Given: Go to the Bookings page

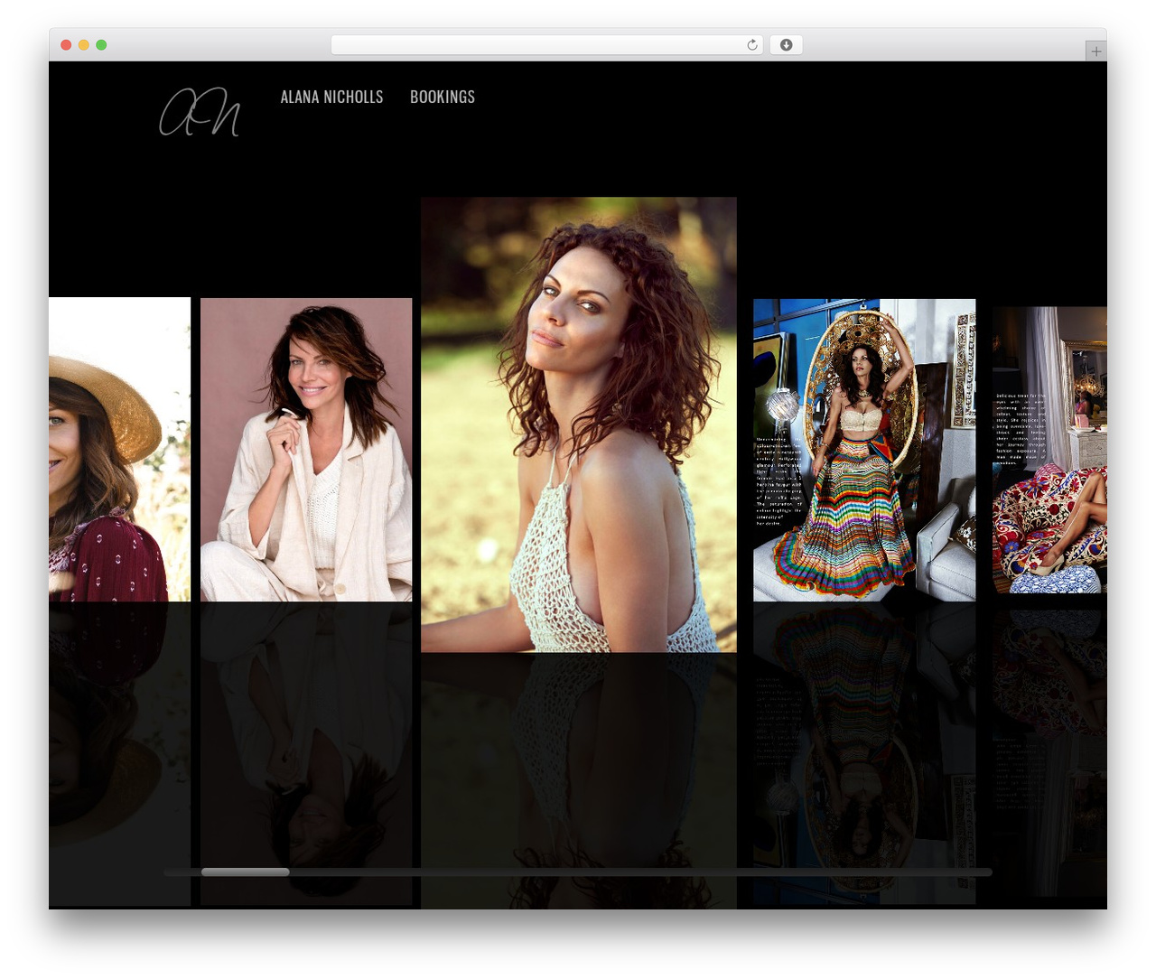Looking at the screenshot, I should pos(443,97).
